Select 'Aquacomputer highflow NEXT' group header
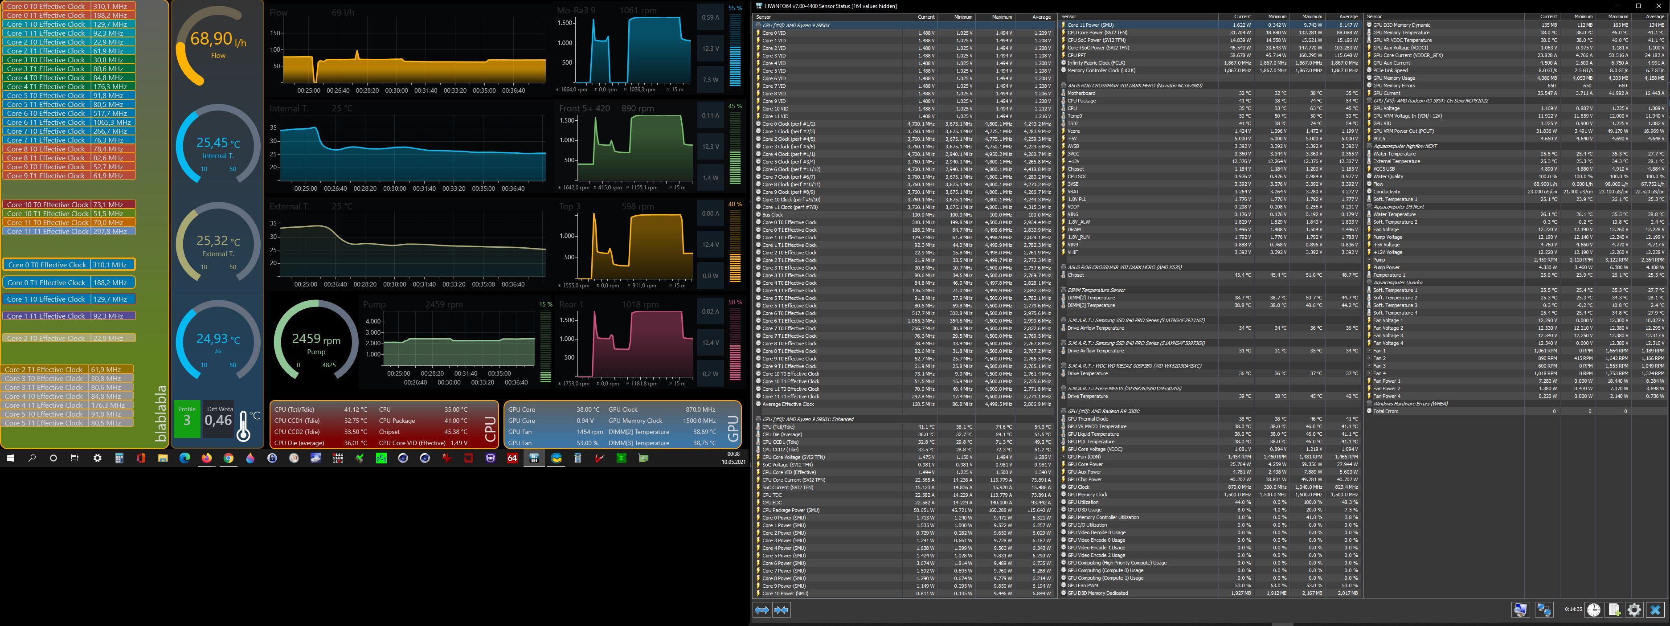Image resolution: width=1670 pixels, height=626 pixels. pos(1515,147)
